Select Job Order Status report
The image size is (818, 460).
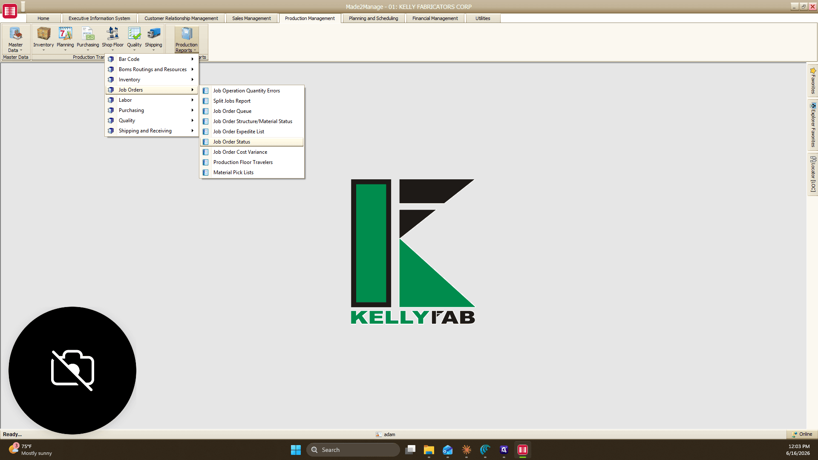click(252, 142)
